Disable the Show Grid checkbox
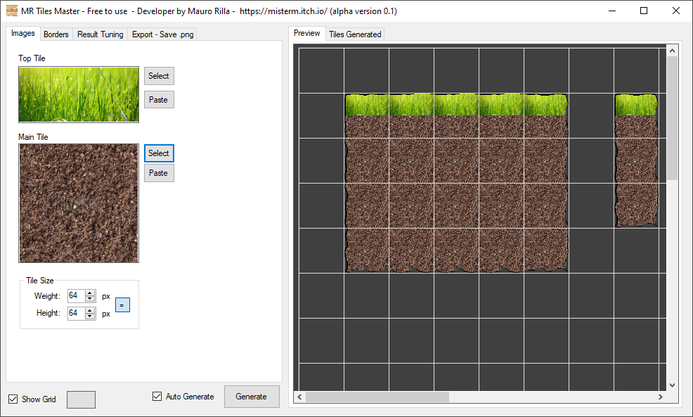693x417 pixels. pyautogui.click(x=12, y=399)
